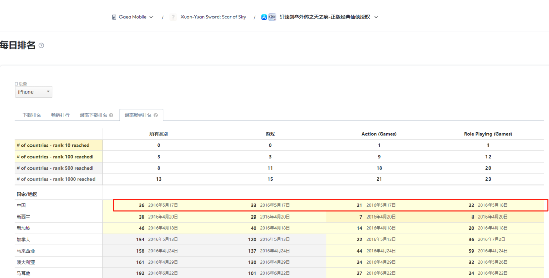Click the game app thumbnail in breadcrumb
Screen dimensions: 549x278
coord(272,17)
